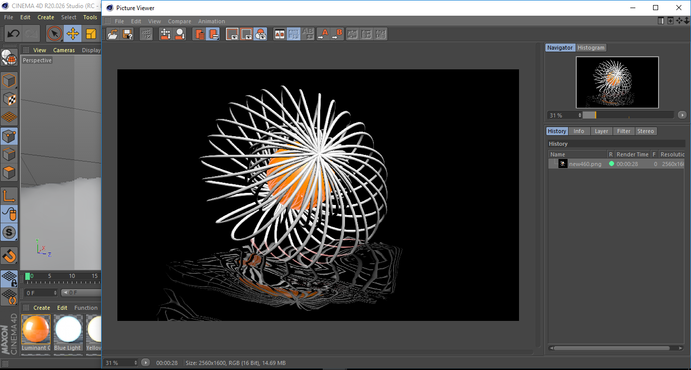Click arrow button next to bottom zoom field
Image resolution: width=691 pixels, height=370 pixels.
point(146,363)
